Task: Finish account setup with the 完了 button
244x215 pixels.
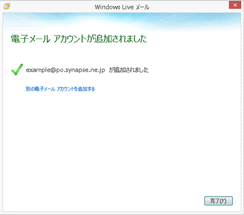Action: pos(219,201)
